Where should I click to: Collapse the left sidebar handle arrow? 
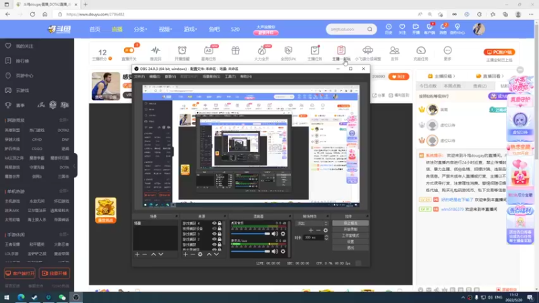(75, 166)
